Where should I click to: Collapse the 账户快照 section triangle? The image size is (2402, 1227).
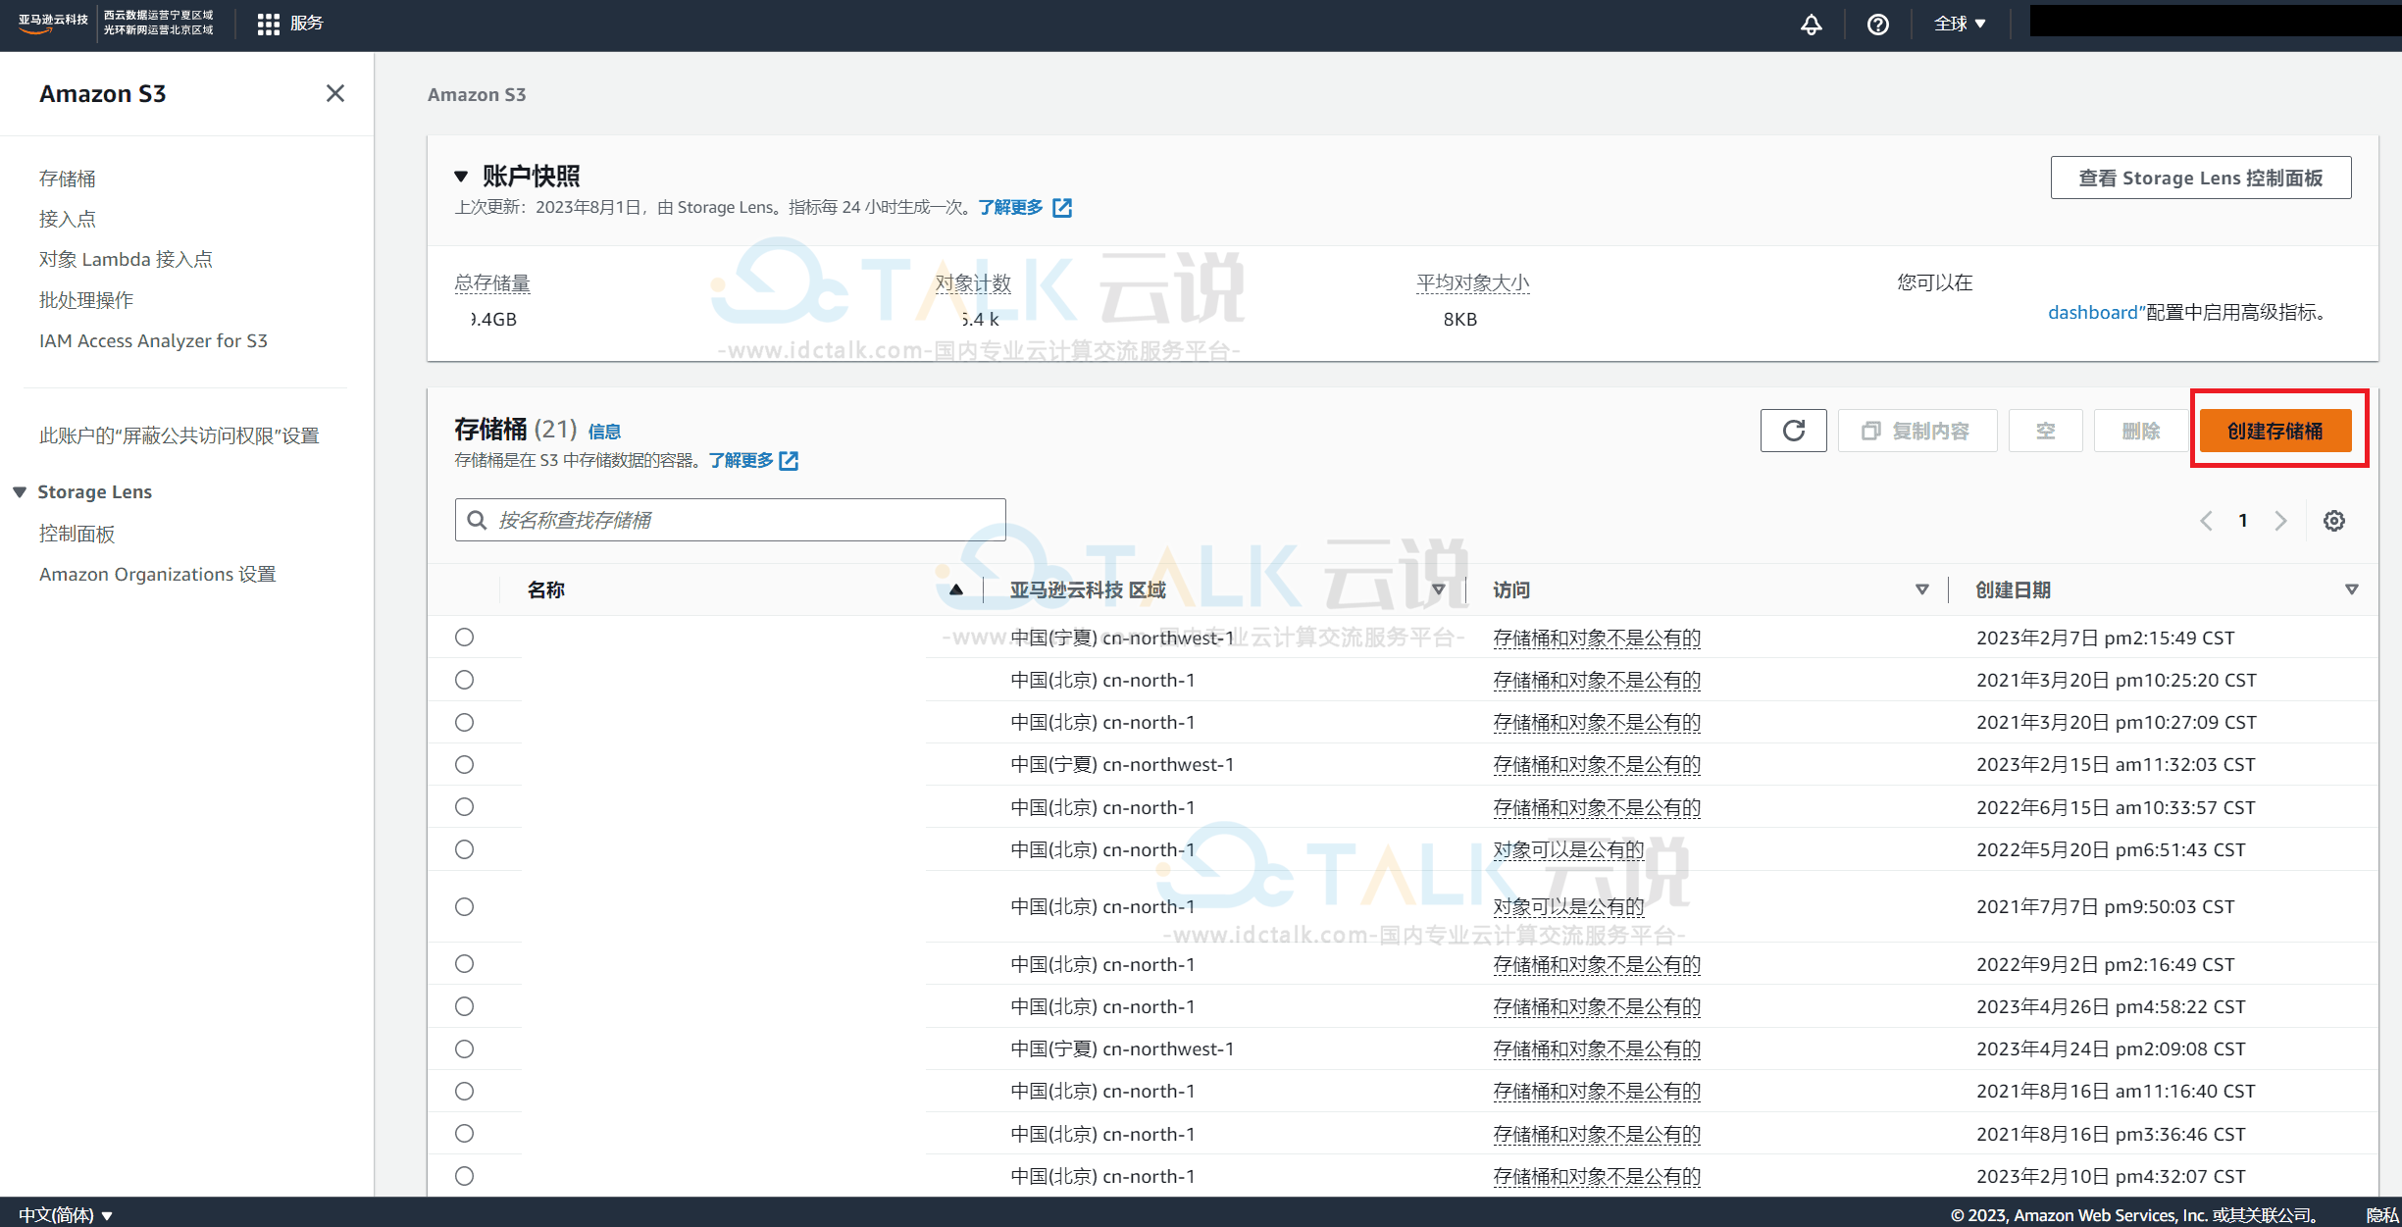461,177
